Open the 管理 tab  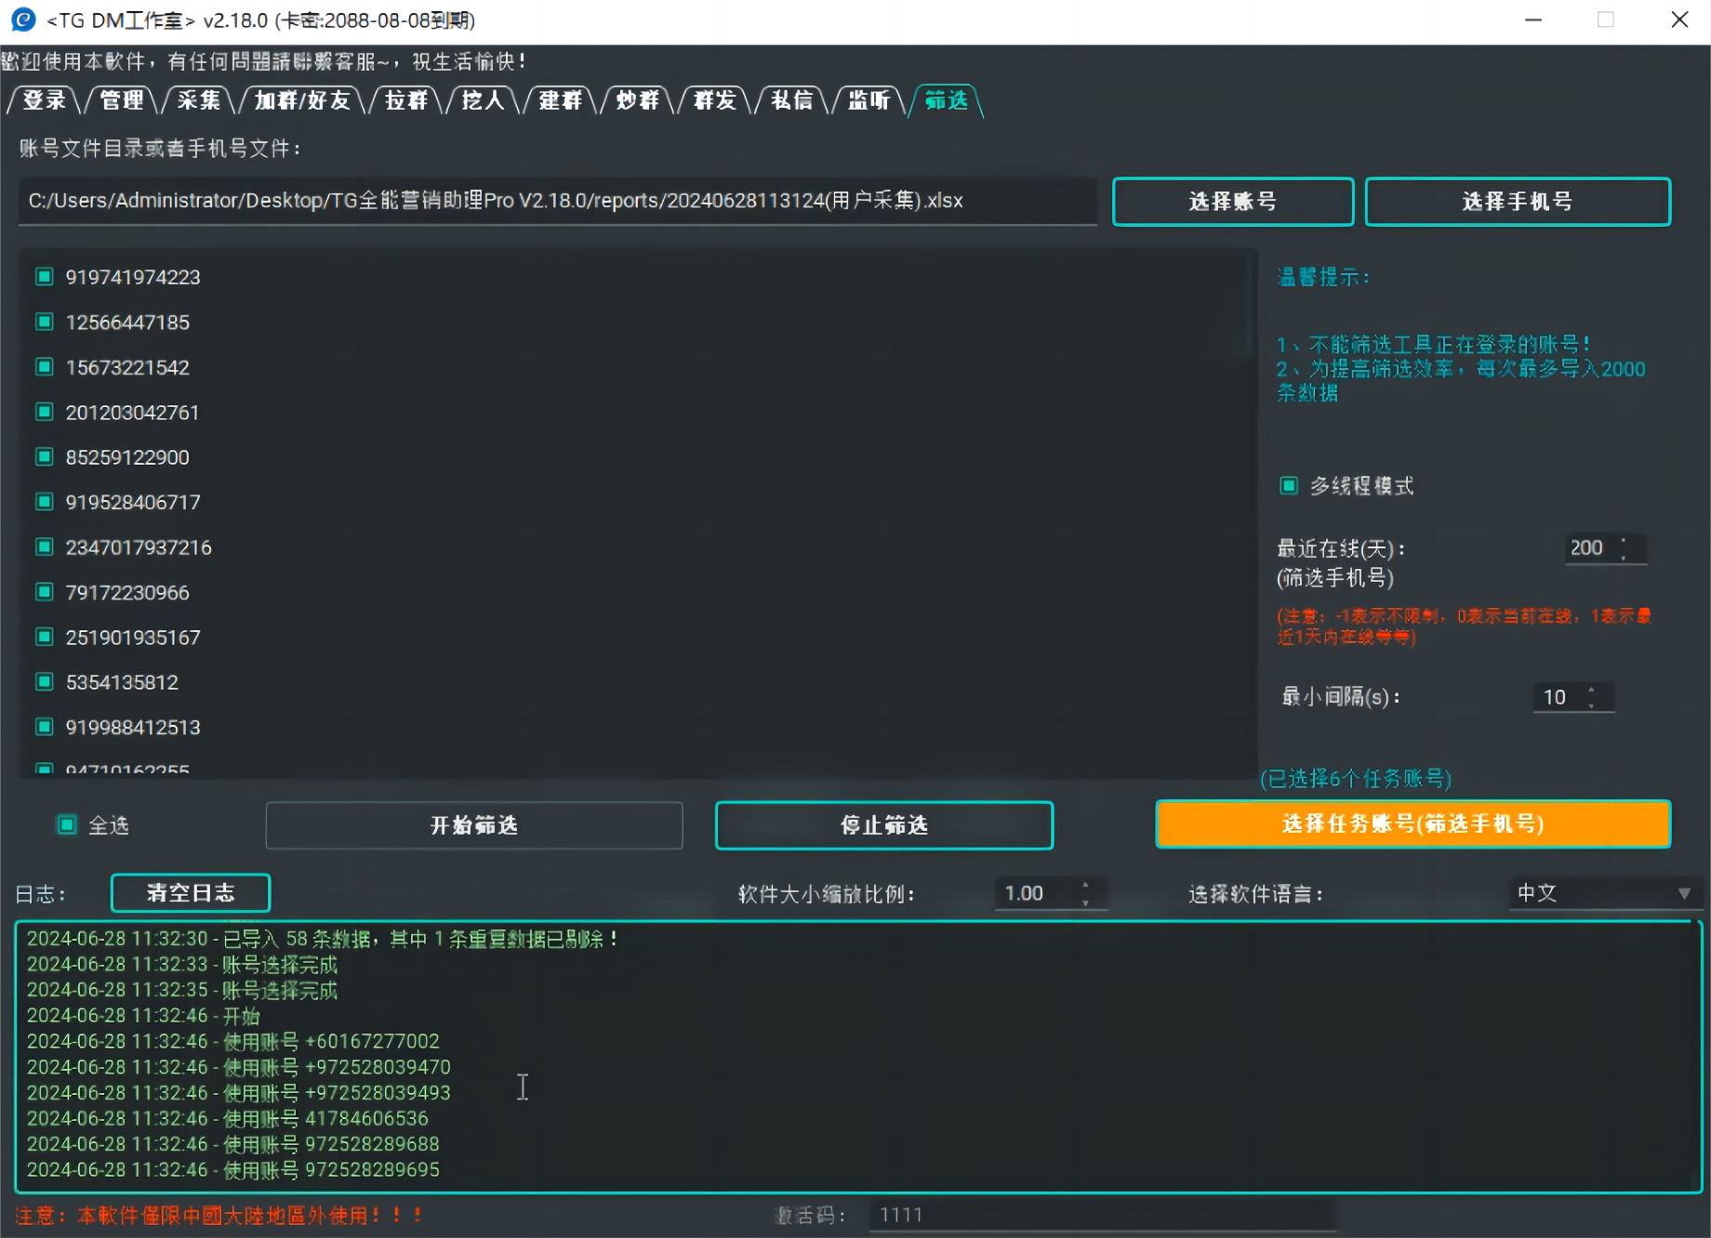coord(122,100)
